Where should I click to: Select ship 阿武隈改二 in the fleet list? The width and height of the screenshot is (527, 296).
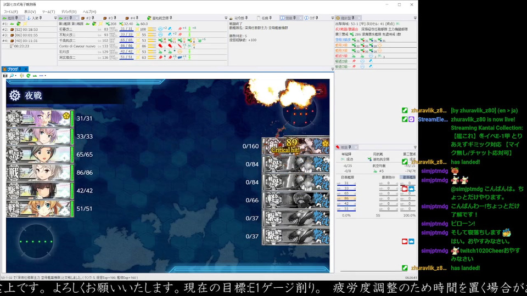pos(68,58)
